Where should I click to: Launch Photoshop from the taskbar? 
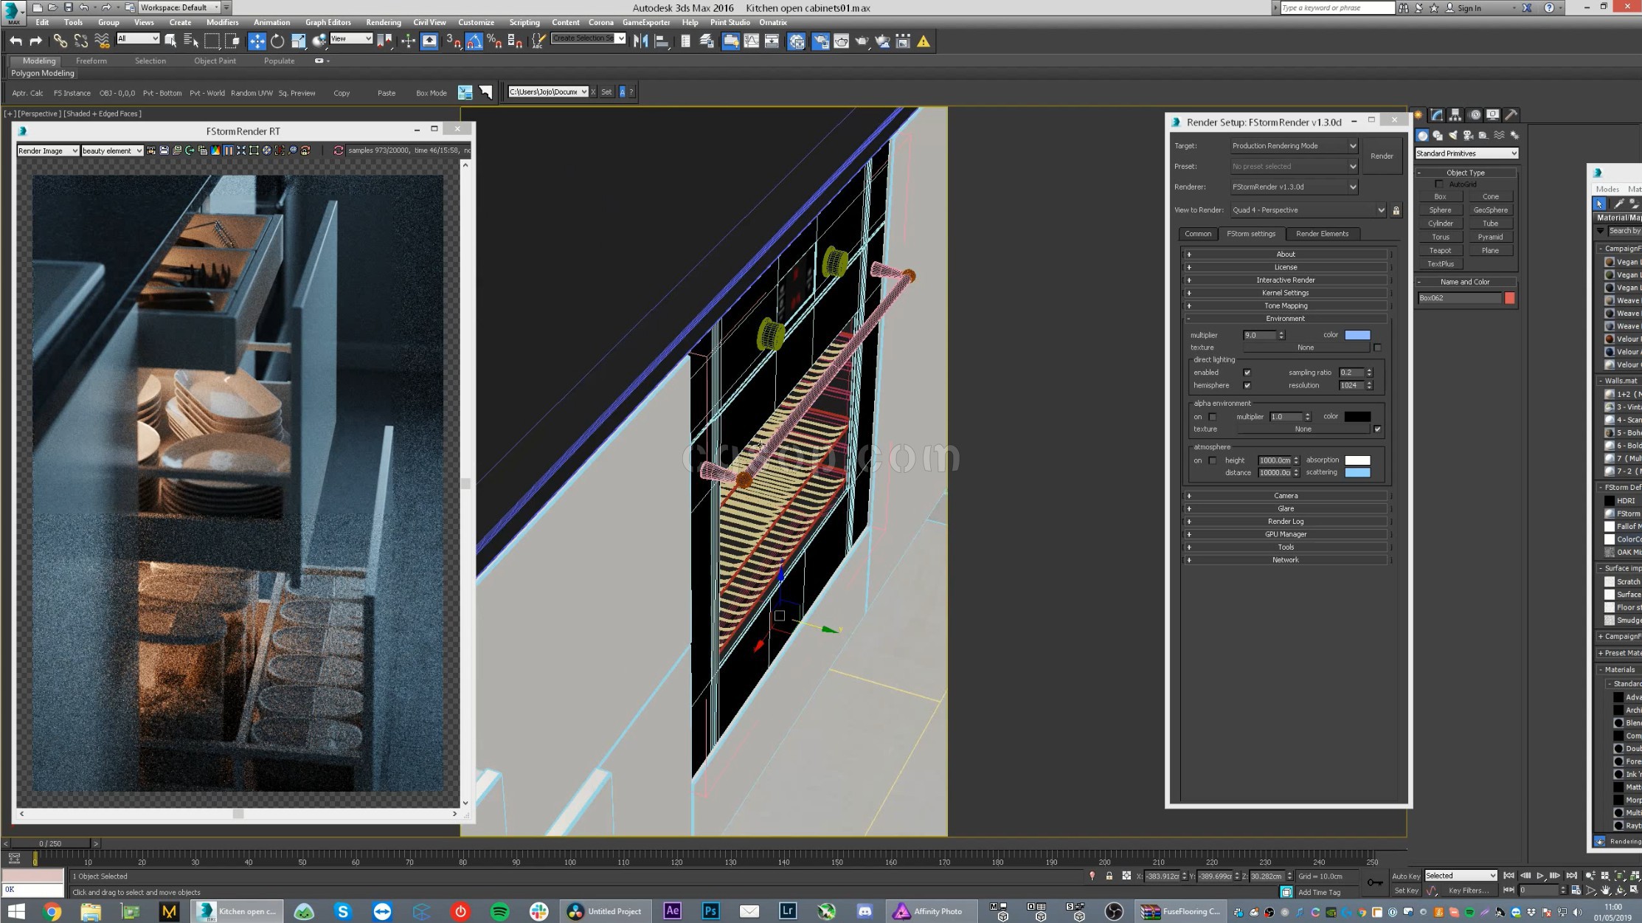(x=710, y=911)
